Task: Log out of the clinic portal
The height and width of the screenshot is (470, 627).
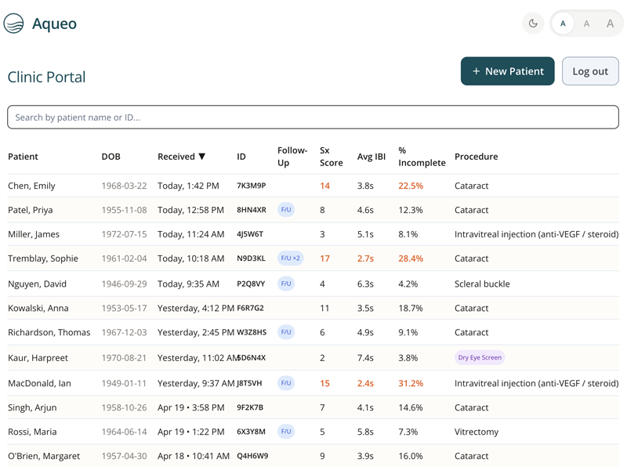Action: [x=590, y=71]
